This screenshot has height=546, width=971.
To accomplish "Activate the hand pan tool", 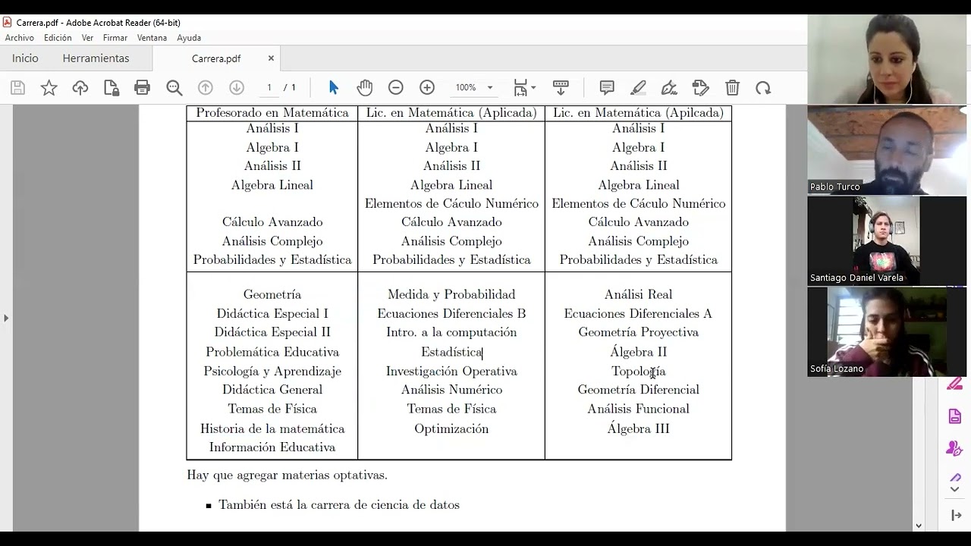I will click(365, 88).
